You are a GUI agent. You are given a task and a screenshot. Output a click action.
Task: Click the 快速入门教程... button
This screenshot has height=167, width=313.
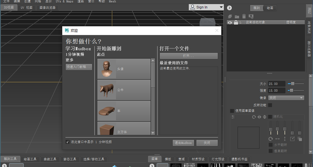[79, 67]
